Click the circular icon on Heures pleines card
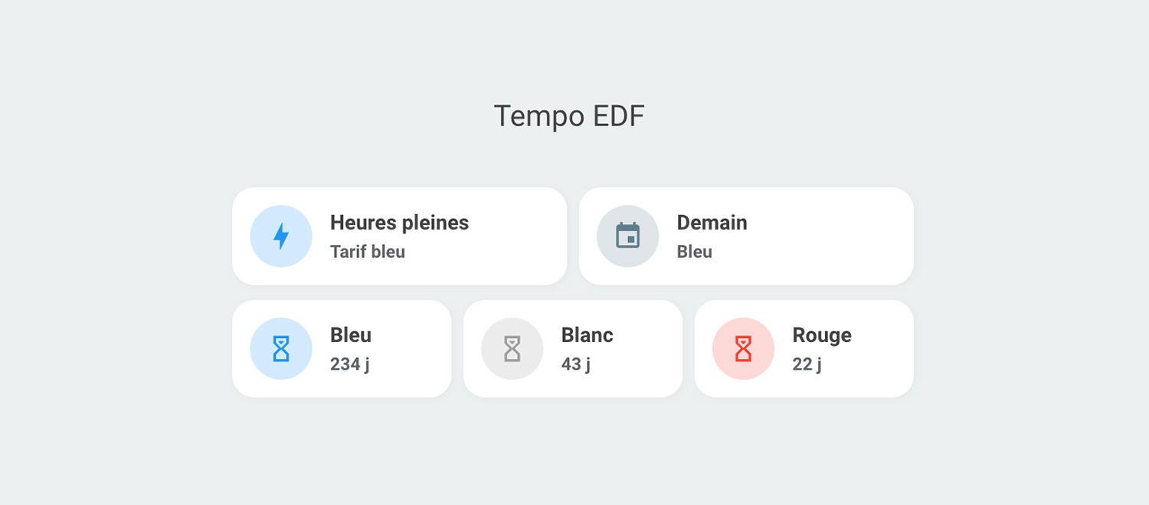The width and height of the screenshot is (1149, 505). pyautogui.click(x=281, y=236)
